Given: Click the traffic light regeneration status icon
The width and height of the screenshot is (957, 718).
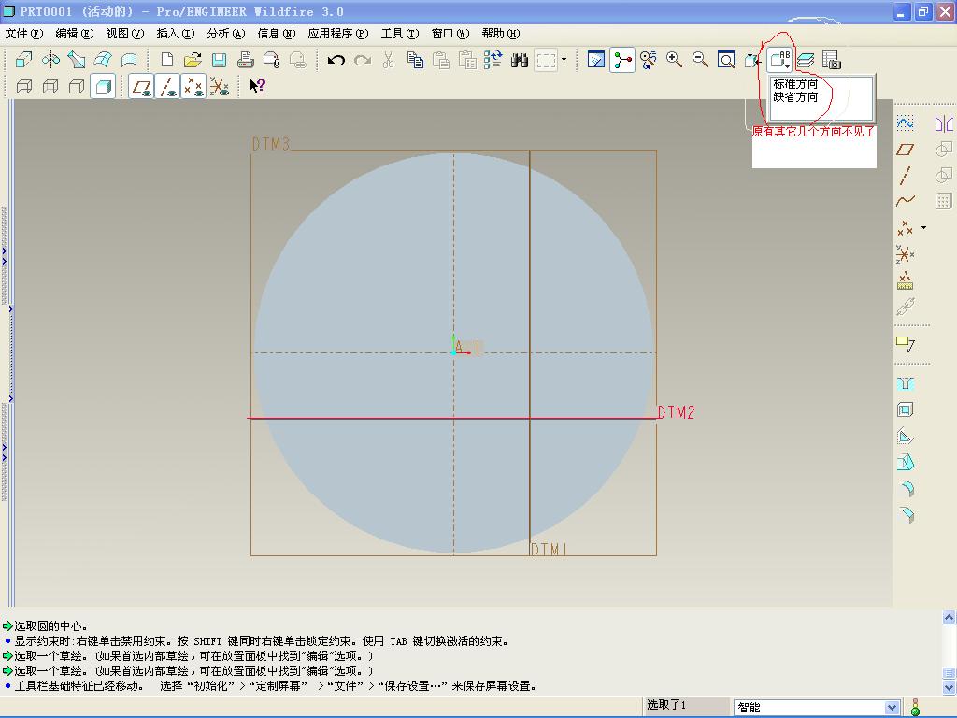Looking at the screenshot, I should 915,708.
